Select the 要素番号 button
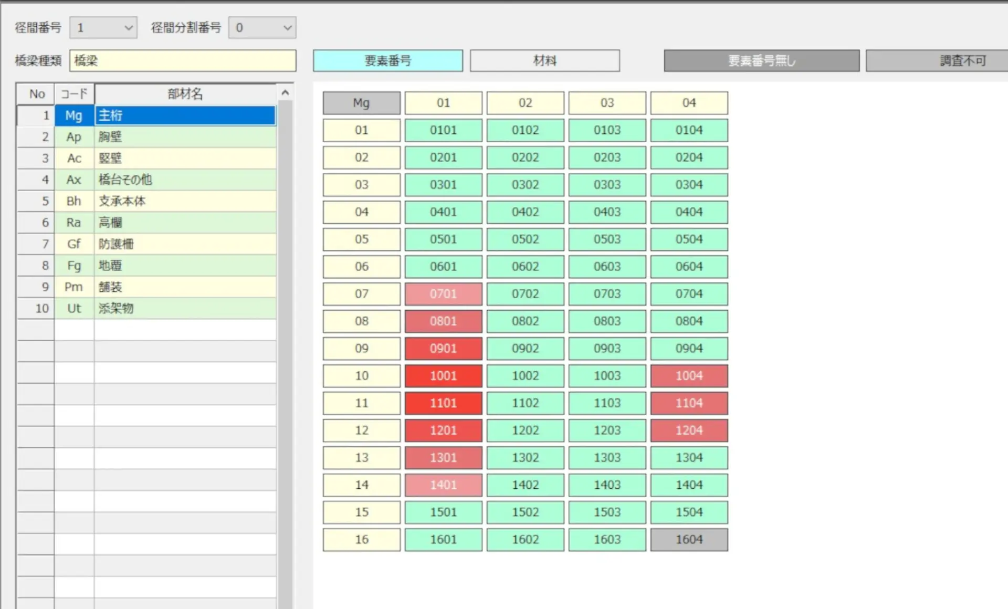1008x609 pixels. pyautogui.click(x=388, y=60)
